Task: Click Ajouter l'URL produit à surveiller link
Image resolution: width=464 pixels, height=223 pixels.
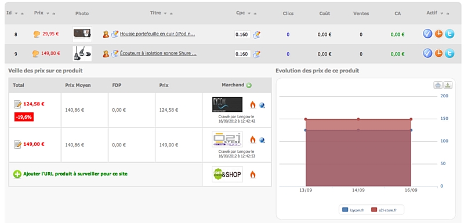Action: [x=75, y=174]
